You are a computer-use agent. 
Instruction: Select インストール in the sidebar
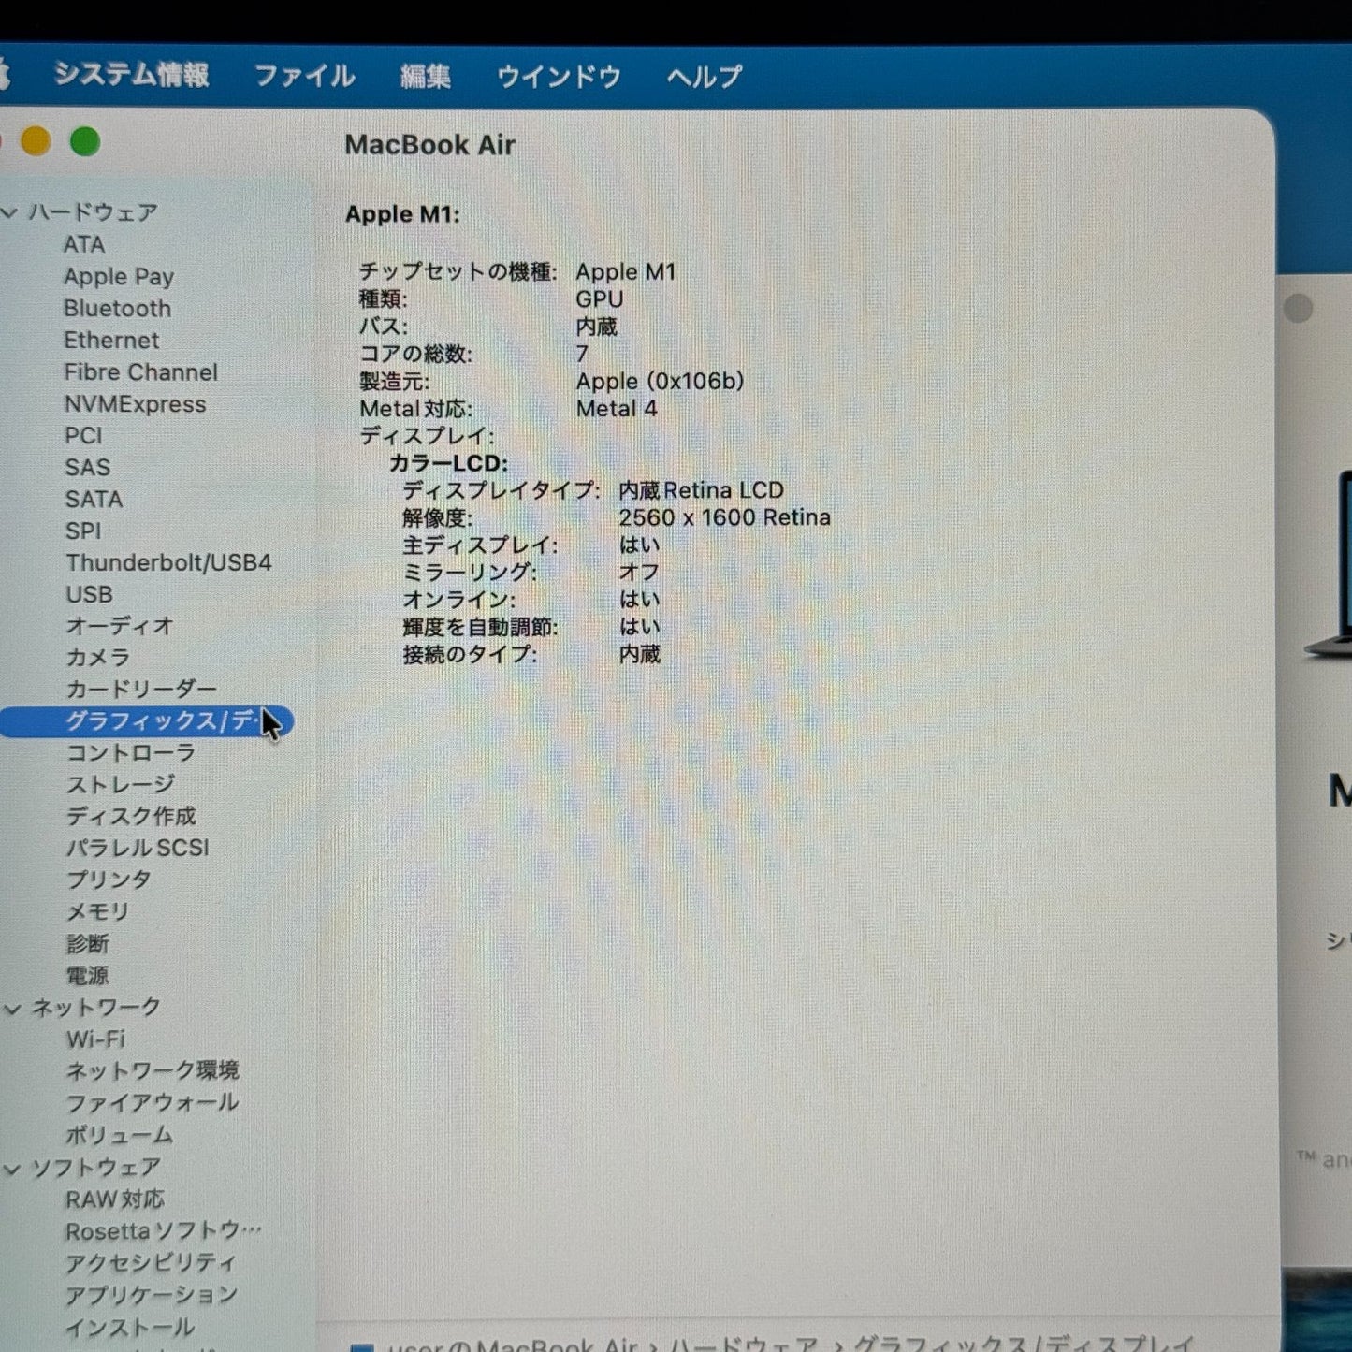pyautogui.click(x=130, y=1328)
